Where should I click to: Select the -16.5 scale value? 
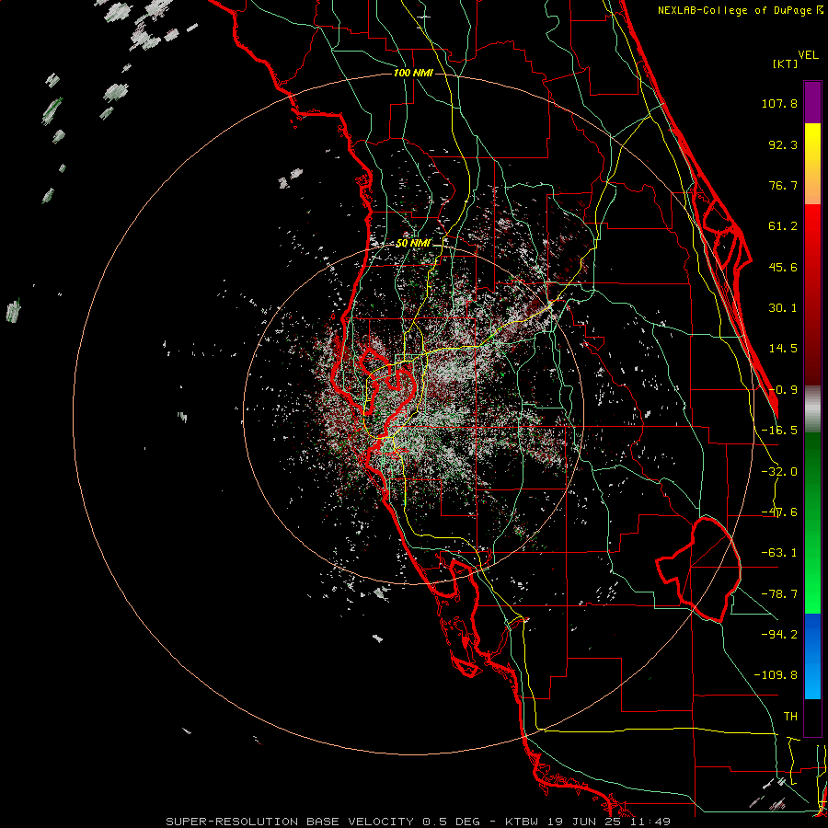click(x=779, y=431)
